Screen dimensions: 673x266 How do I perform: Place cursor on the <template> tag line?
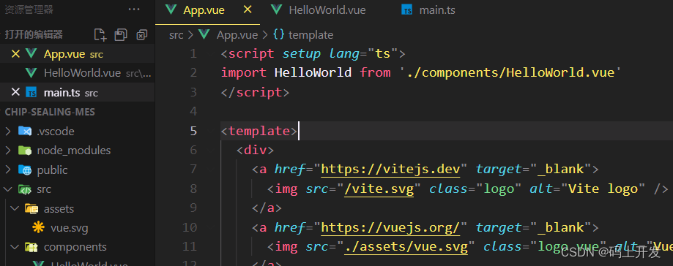pos(259,131)
